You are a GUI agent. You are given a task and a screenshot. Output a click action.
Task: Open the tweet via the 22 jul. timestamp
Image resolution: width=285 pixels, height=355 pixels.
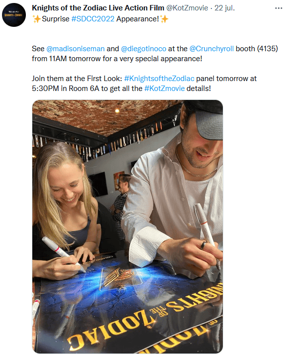pyautogui.click(x=224, y=8)
